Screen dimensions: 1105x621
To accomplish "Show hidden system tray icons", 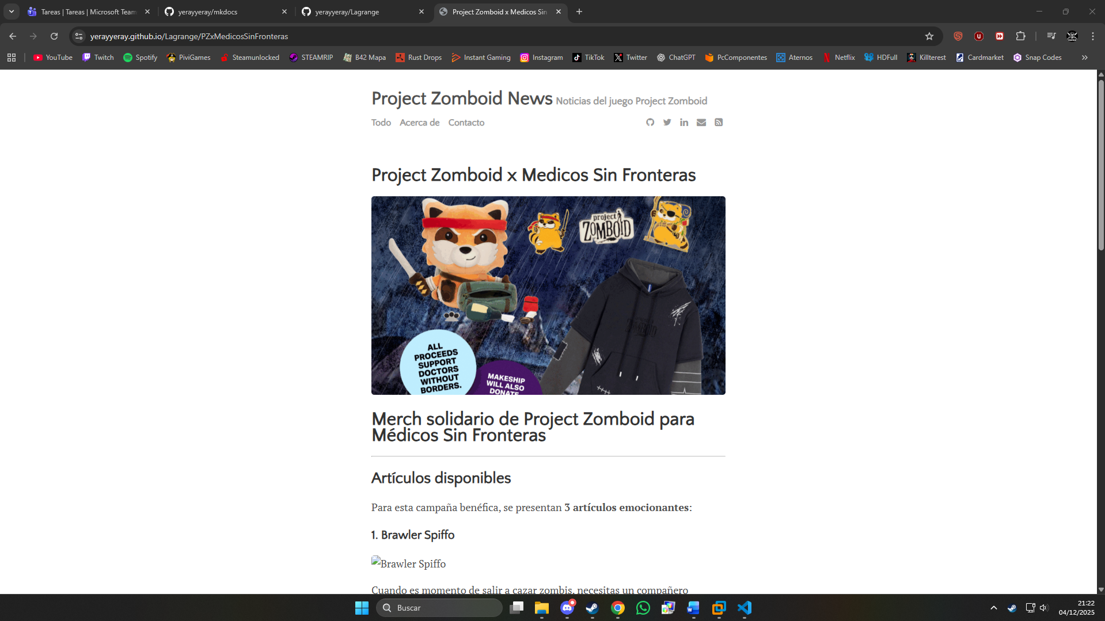I will pos(993,608).
